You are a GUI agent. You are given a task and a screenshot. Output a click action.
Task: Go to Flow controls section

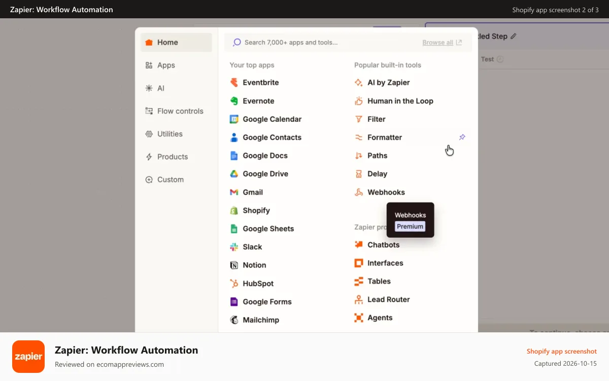176,111
